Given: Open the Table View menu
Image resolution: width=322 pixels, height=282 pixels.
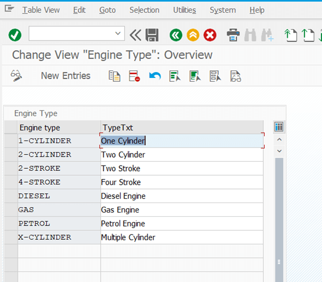Looking at the screenshot, I should click(x=41, y=10).
